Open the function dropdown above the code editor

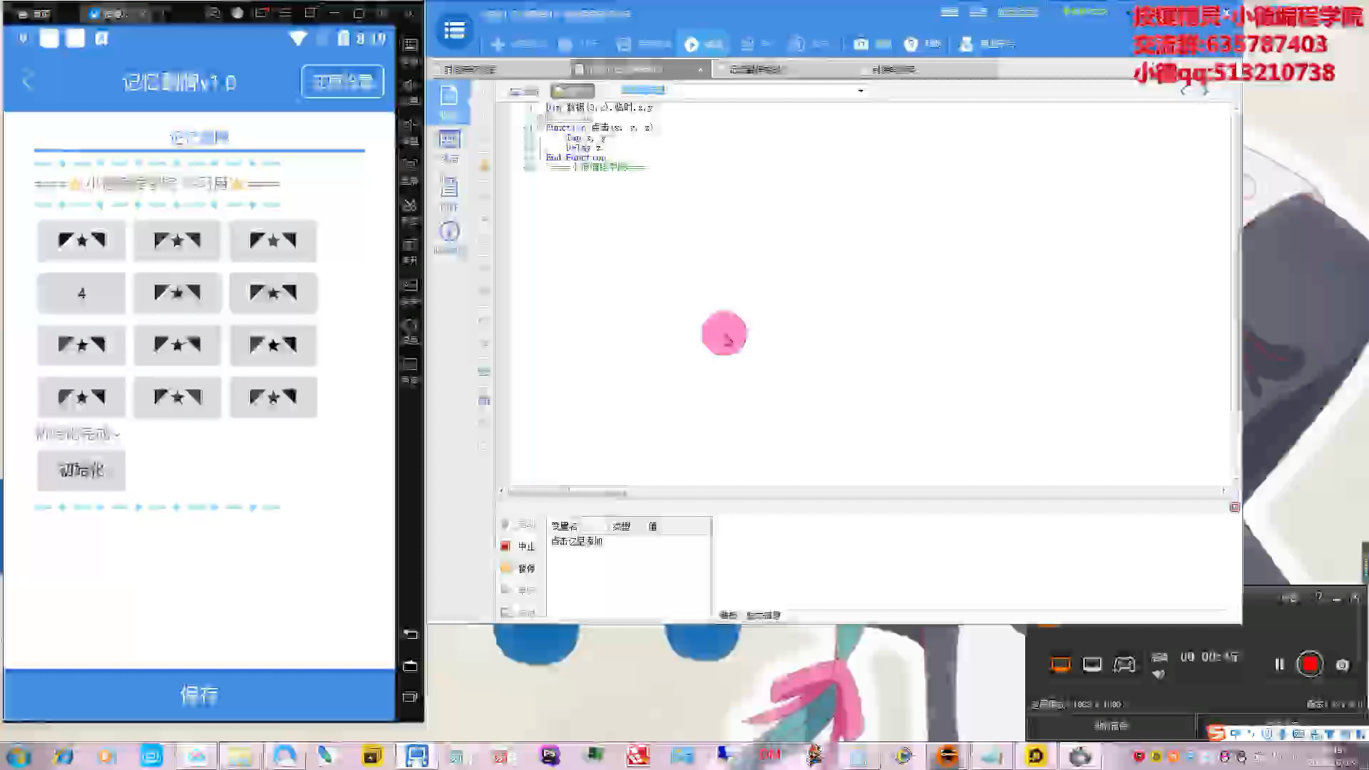[861, 91]
